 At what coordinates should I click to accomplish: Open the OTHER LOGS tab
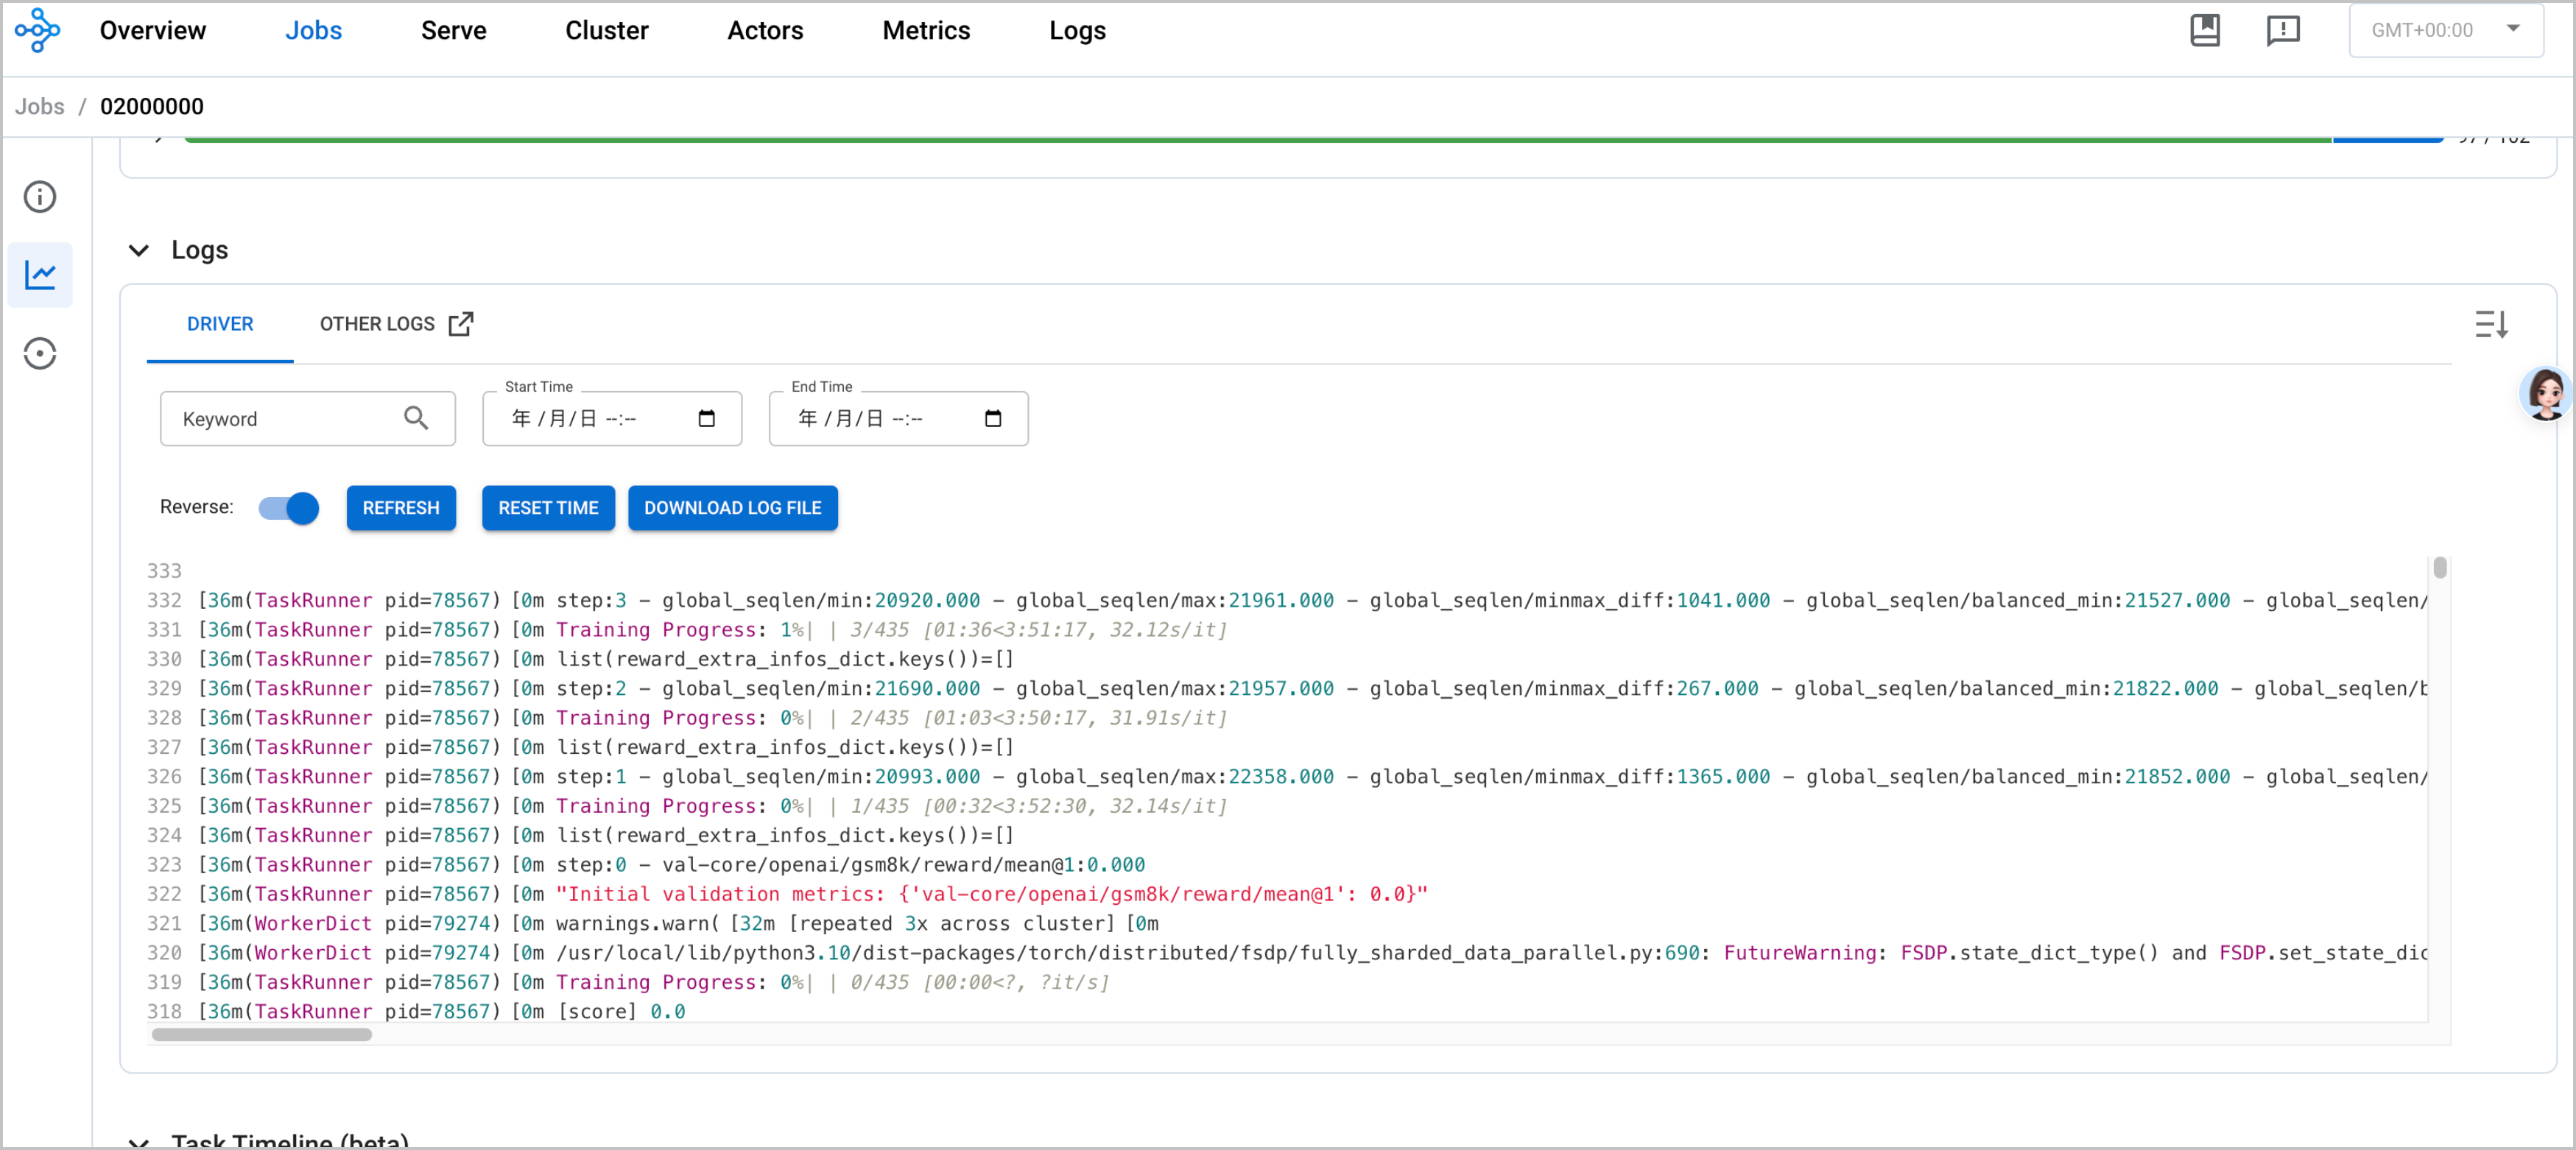pos(396,324)
